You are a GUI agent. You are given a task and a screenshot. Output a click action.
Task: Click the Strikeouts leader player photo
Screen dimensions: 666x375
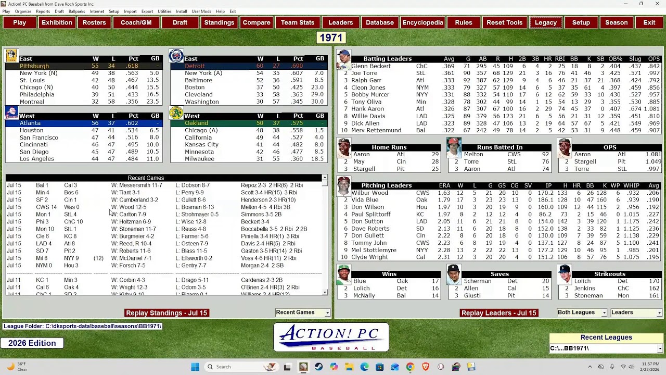click(565, 274)
